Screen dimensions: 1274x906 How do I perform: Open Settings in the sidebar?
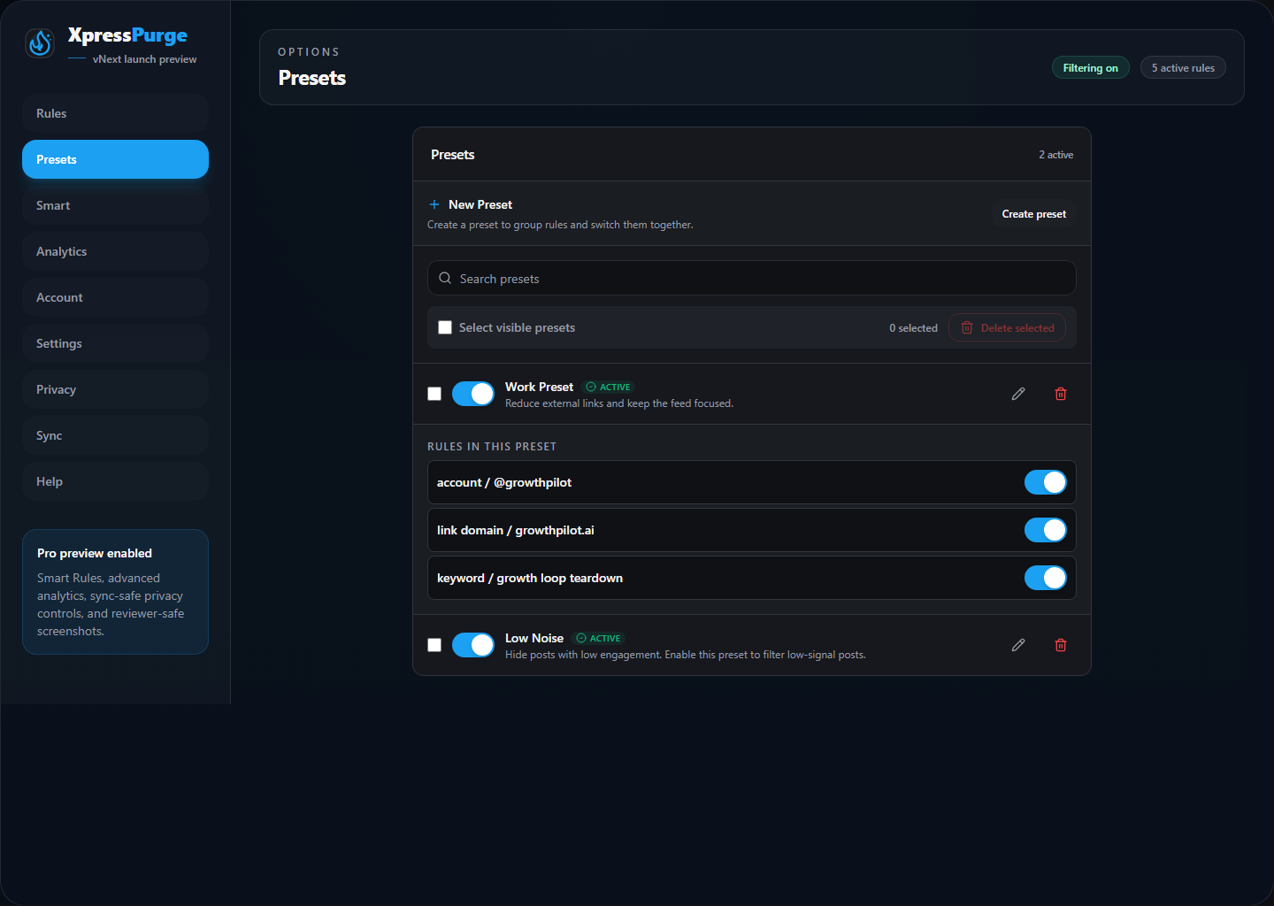tap(115, 343)
